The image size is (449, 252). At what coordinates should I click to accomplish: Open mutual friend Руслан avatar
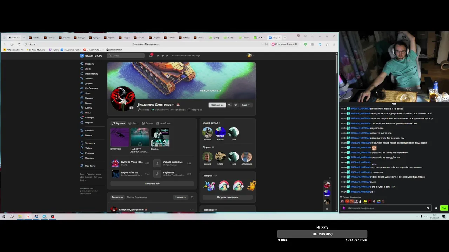pyautogui.click(x=220, y=132)
